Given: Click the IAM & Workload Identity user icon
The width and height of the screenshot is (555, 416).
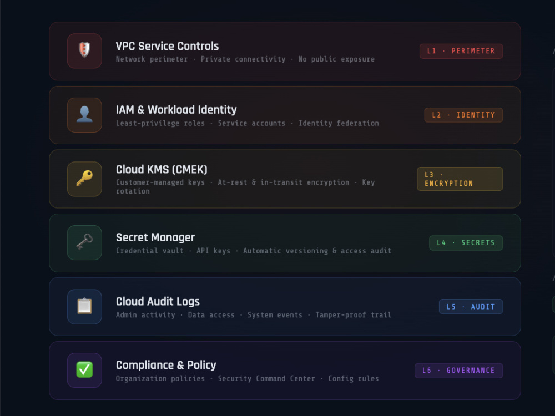Looking at the screenshot, I should 84,115.
